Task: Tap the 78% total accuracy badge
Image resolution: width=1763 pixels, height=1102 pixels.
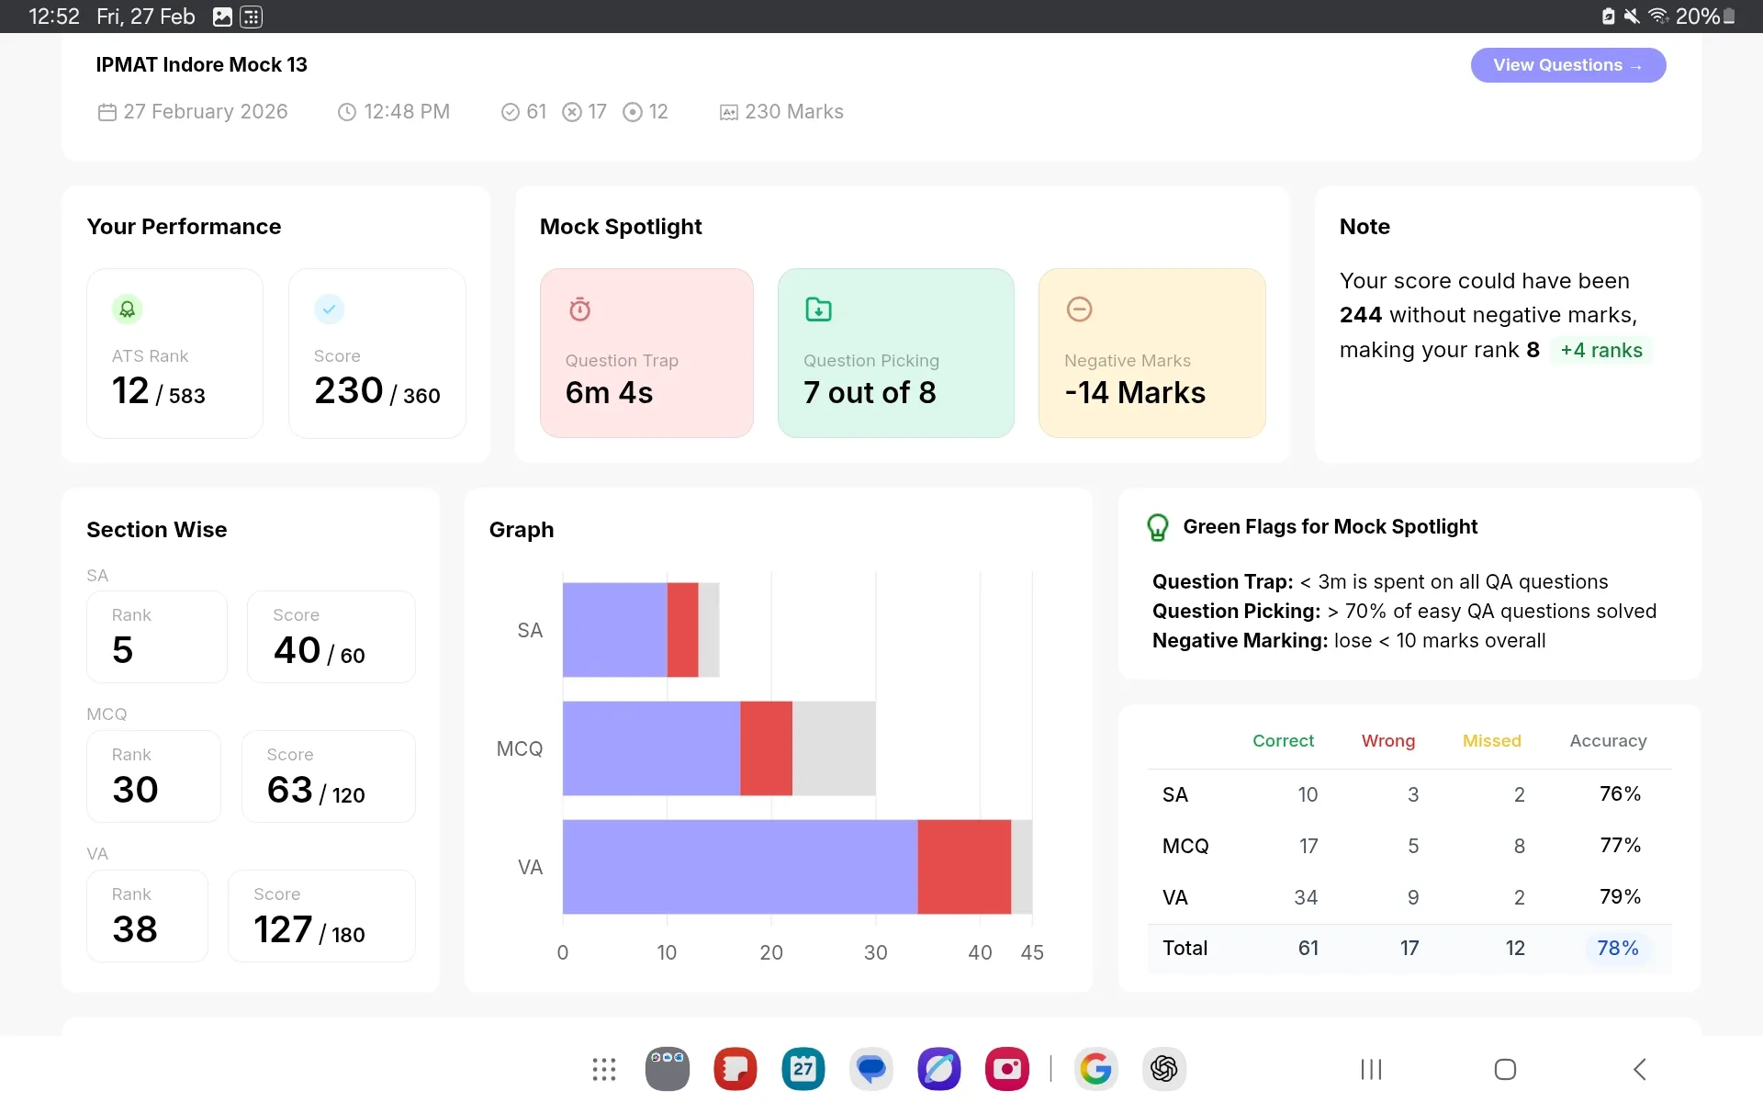Action: (x=1617, y=948)
